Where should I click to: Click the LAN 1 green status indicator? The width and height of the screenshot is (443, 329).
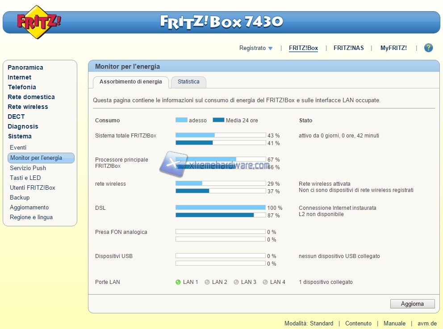[178, 282]
